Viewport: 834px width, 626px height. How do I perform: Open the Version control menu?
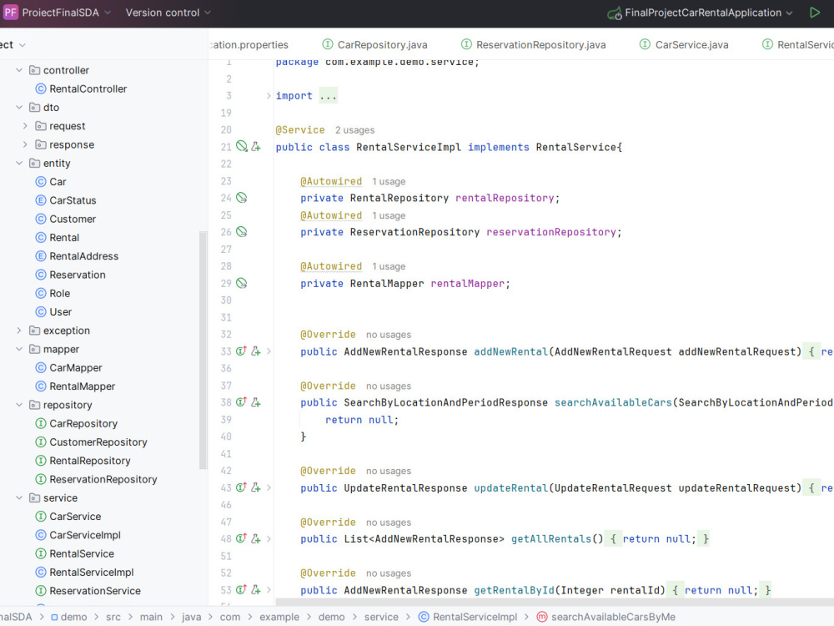point(168,13)
